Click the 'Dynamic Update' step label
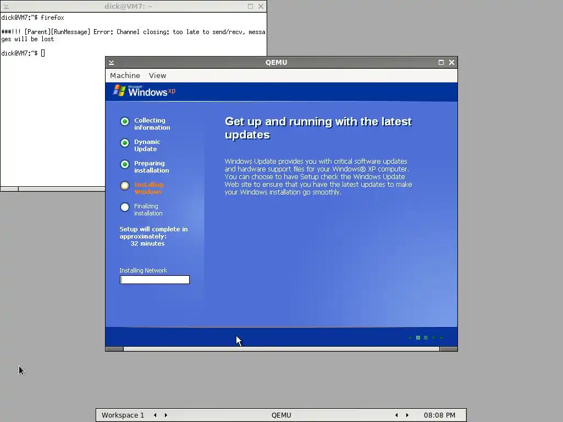The height and width of the screenshot is (422, 563). [x=147, y=145]
